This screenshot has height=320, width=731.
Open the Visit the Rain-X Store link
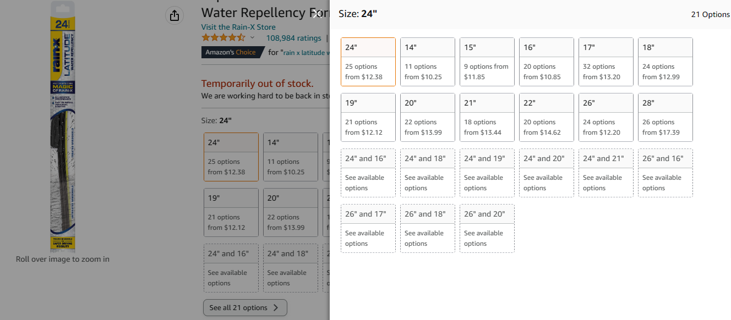pyautogui.click(x=238, y=27)
